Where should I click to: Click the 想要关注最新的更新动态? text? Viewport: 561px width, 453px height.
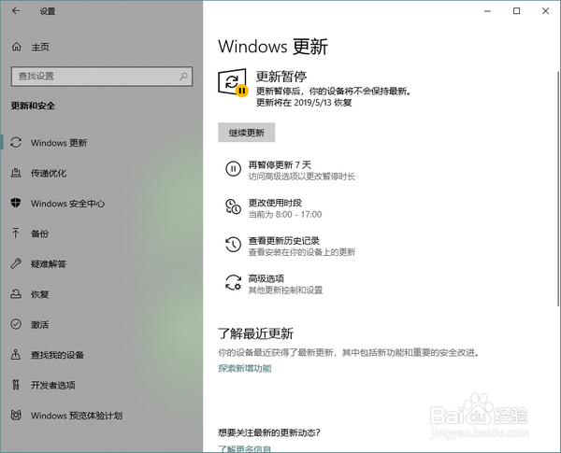coord(269,432)
